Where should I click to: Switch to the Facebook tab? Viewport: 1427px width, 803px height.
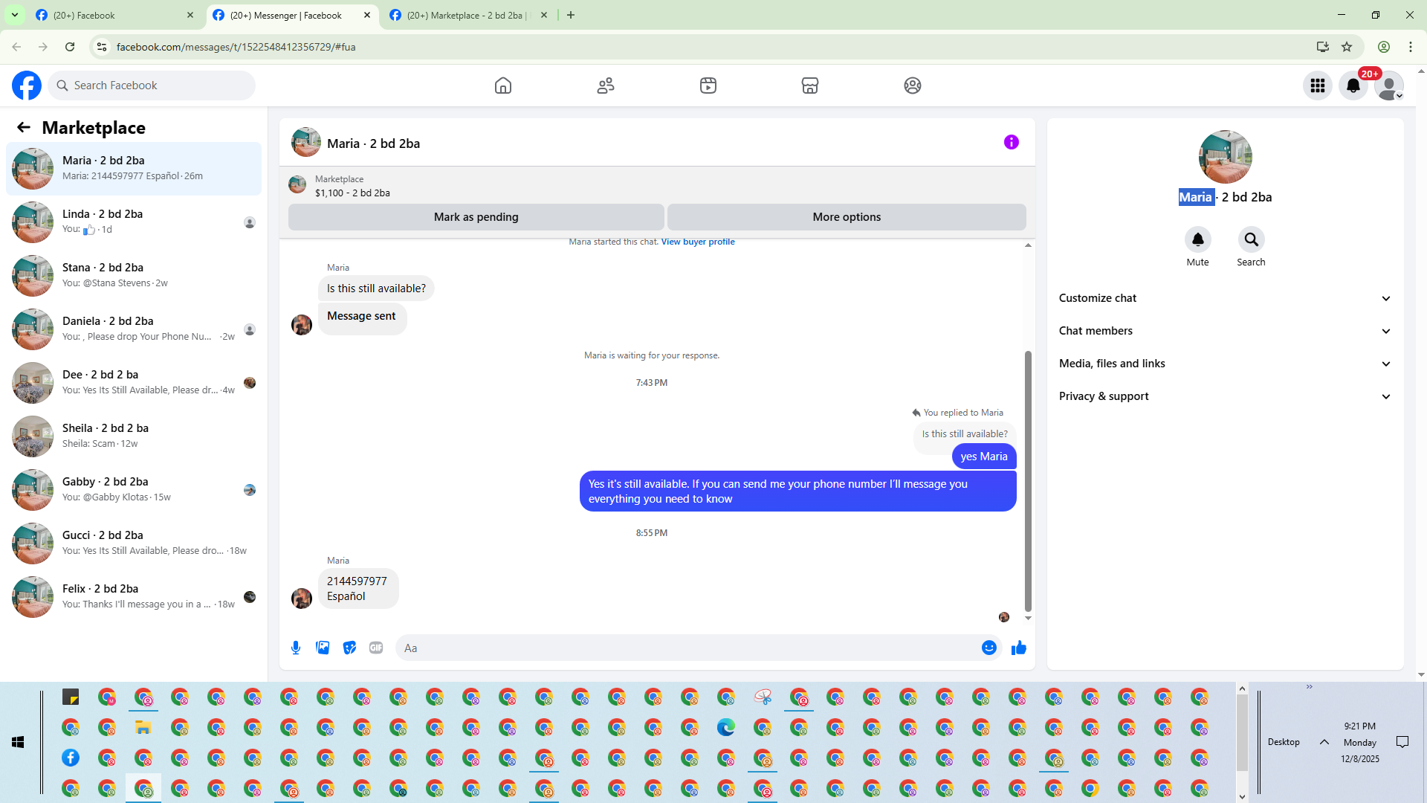point(115,15)
